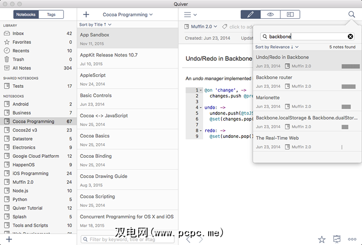Viewport: 362px width, 245px height.
Task: Click the backbone search field
Action: [307, 37]
